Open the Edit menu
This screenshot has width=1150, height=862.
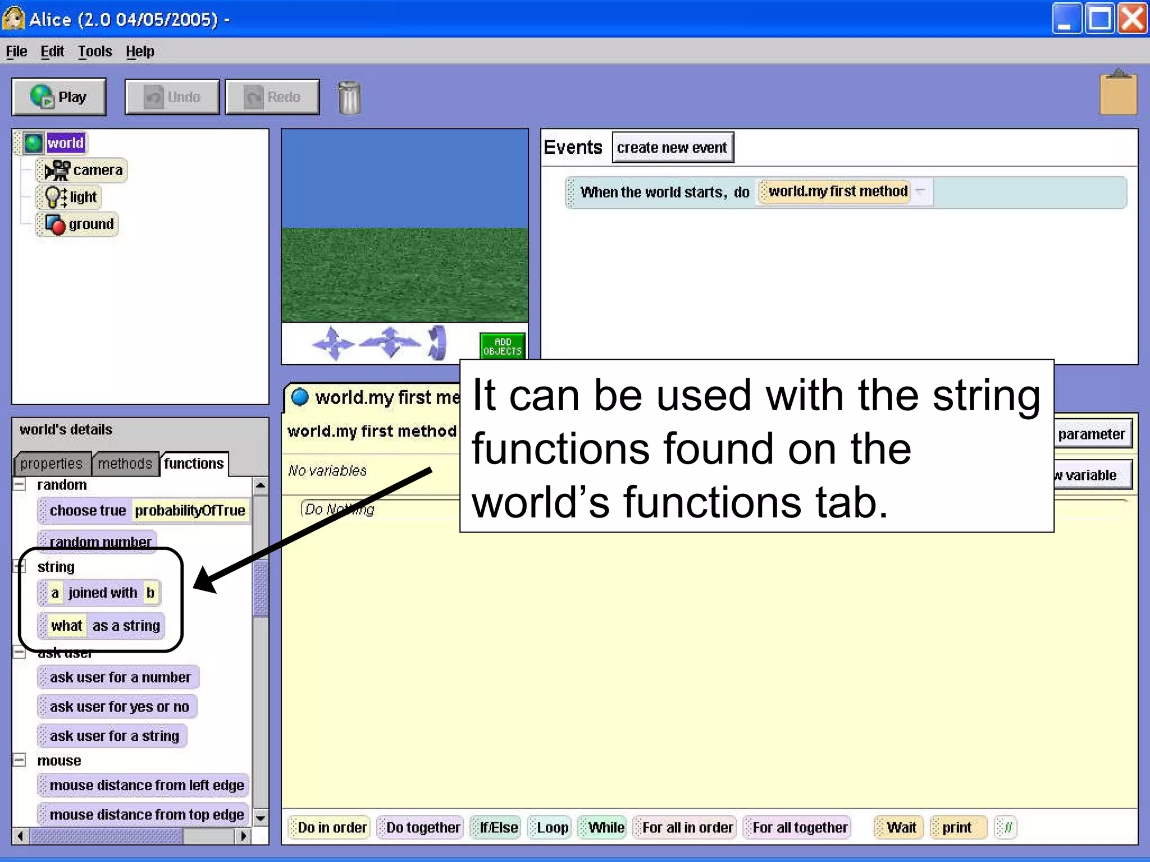click(52, 52)
